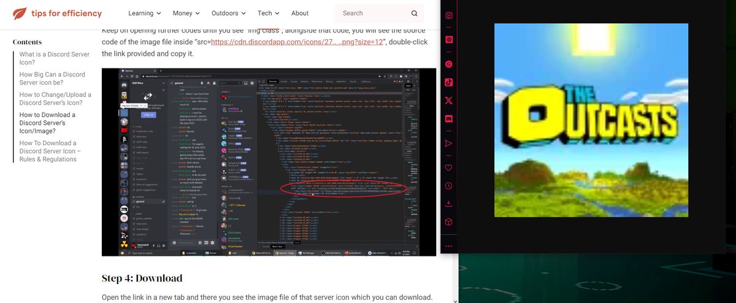Open the About page
Viewport: 736px width, 303px height.
click(300, 13)
